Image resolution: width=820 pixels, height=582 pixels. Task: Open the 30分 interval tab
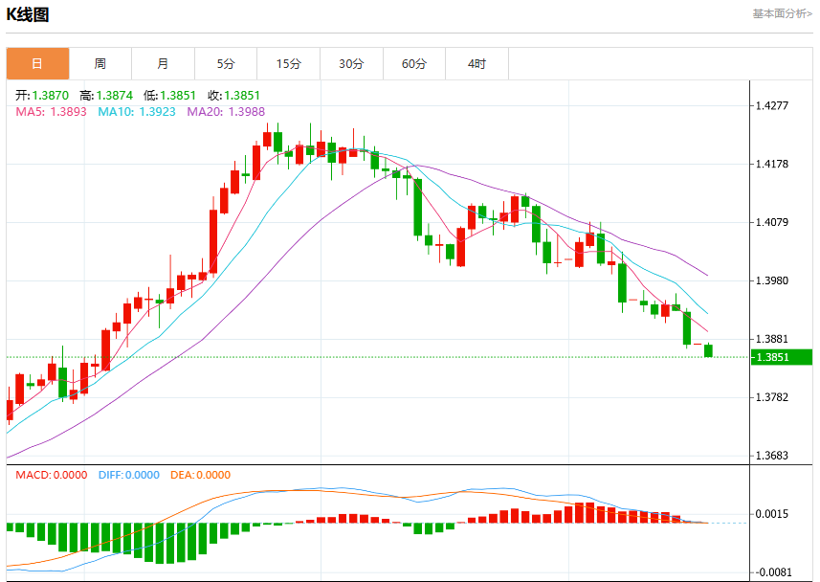coord(351,64)
